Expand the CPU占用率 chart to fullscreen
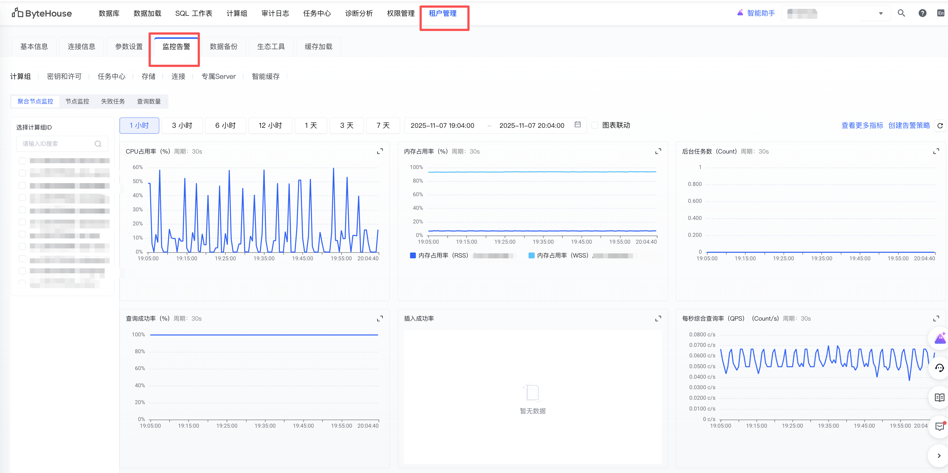Screen dimensions: 948x473 coord(380,151)
